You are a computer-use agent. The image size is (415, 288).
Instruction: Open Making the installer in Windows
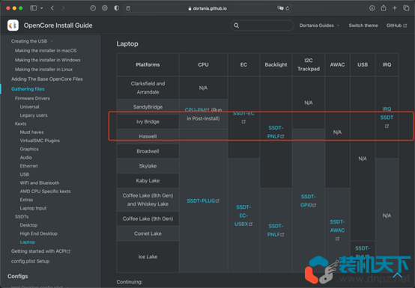[x=48, y=60]
